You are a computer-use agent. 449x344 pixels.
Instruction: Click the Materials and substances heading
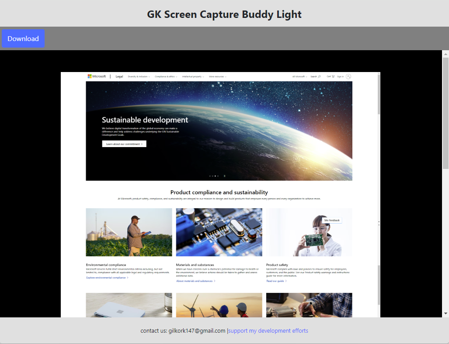coord(195,265)
